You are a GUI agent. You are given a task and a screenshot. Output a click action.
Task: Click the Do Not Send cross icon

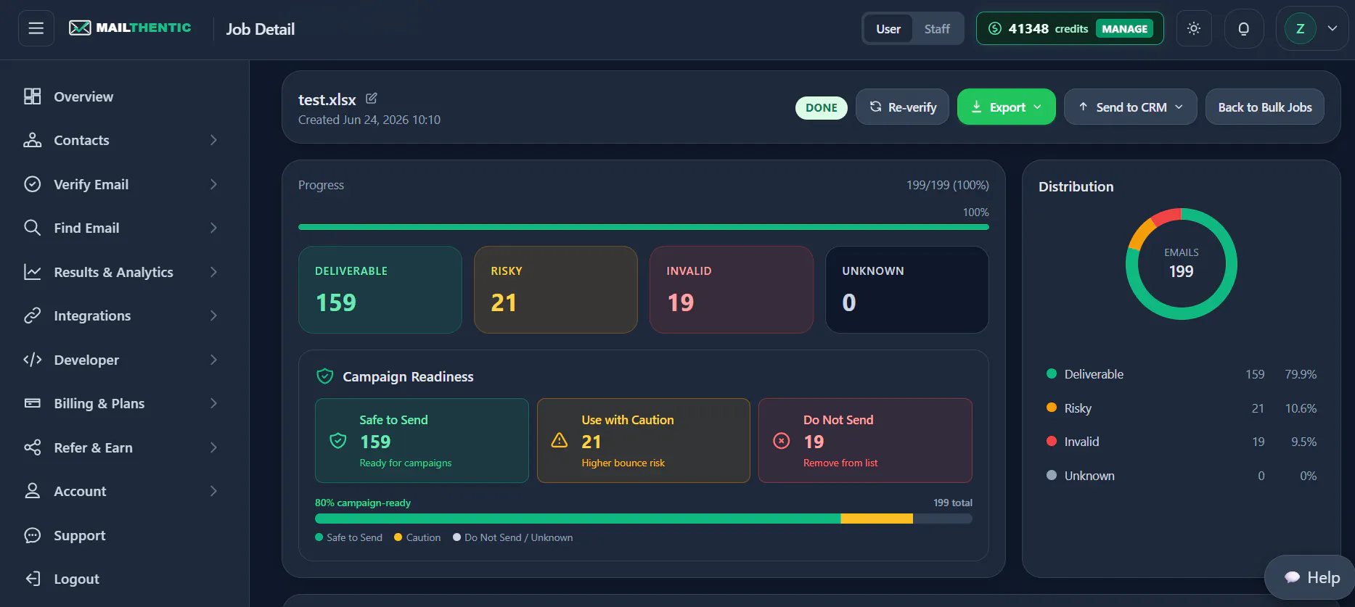[782, 441]
